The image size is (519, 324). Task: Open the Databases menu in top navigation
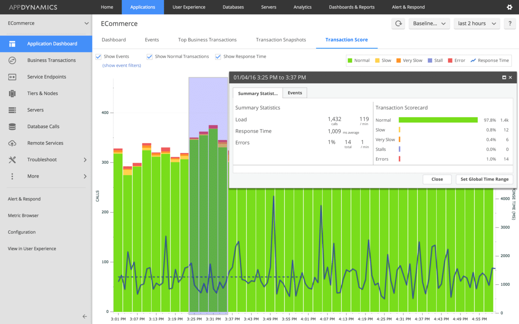point(233,7)
